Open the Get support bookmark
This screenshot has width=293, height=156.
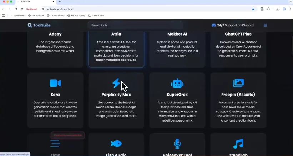(36, 15)
